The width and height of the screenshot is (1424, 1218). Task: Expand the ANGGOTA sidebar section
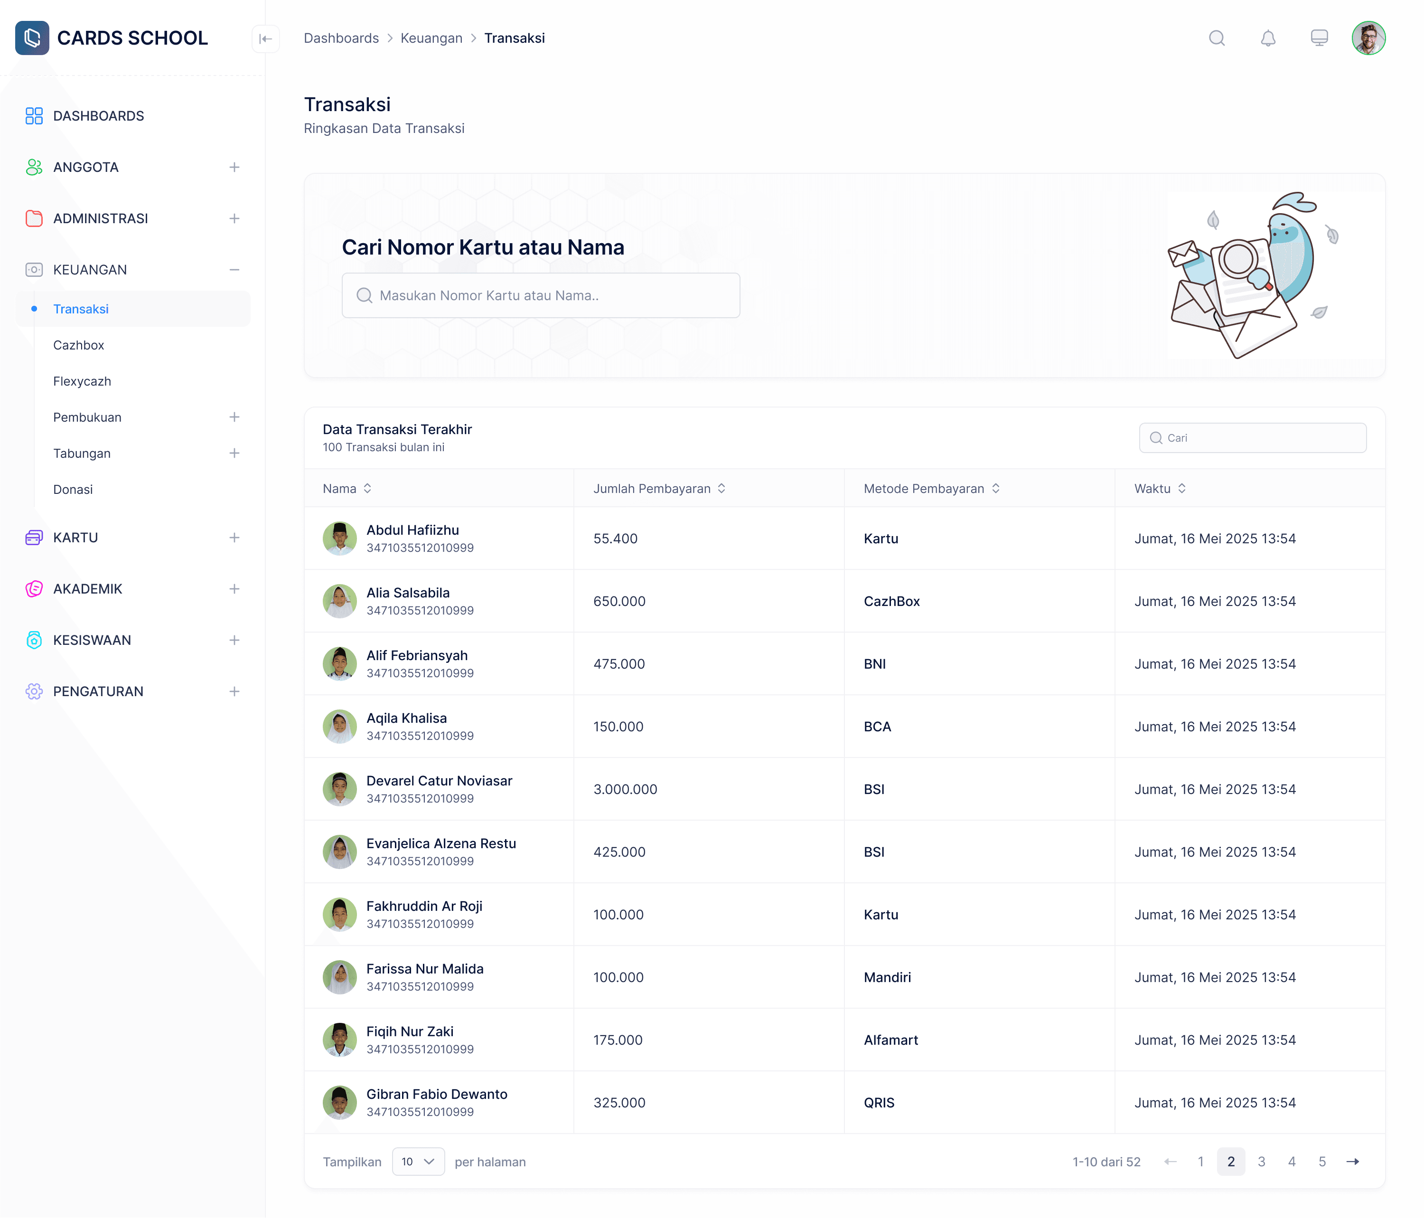click(234, 167)
